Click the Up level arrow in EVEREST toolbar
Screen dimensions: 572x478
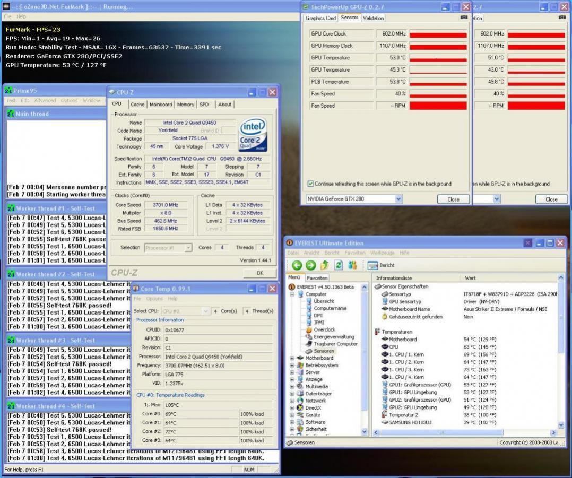coord(324,265)
